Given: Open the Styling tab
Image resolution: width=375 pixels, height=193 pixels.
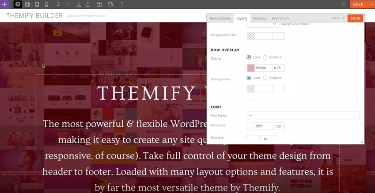Looking at the screenshot, I should click(x=242, y=18).
